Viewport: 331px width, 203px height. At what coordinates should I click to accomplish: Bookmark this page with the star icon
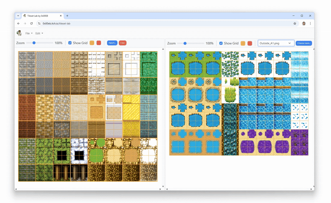(x=295, y=24)
